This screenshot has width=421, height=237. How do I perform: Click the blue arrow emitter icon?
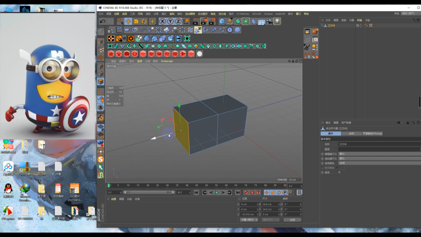(179, 38)
